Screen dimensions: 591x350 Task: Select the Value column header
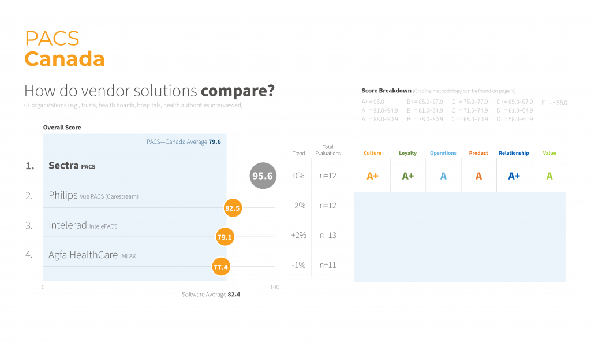[x=549, y=153]
